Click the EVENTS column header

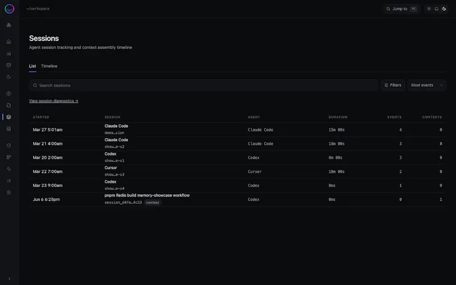(x=394, y=117)
